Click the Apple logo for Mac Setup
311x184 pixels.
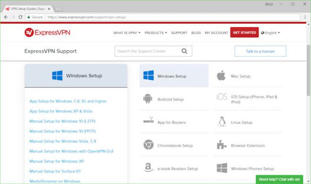click(x=221, y=76)
